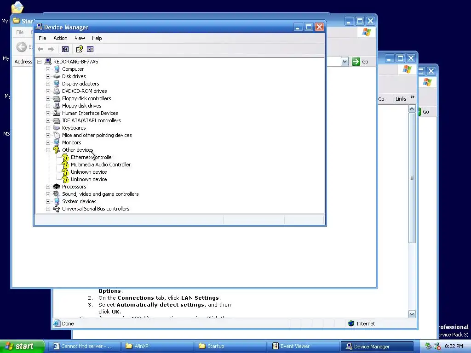The height and width of the screenshot is (353, 471).
Task: Open the Address bar dropdown in Startup window
Action: [345, 62]
